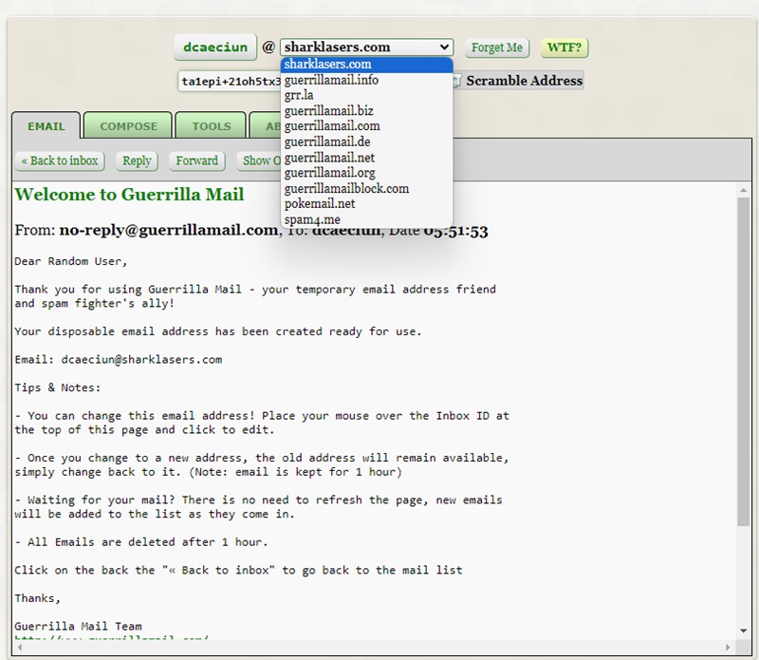The image size is (759, 660).
Task: Click « Back to inbox
Action: tap(59, 161)
